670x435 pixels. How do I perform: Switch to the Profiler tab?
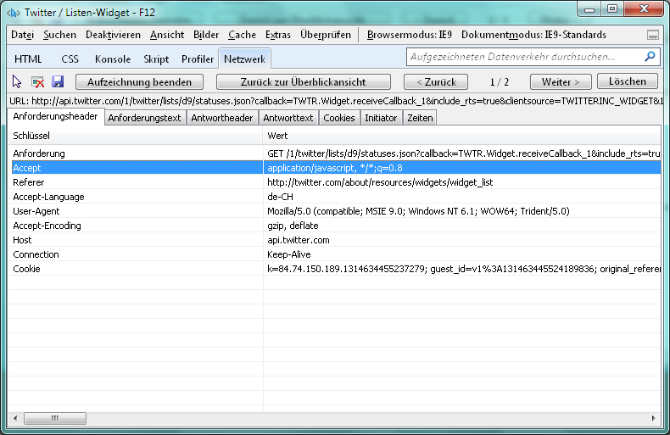pyautogui.click(x=198, y=59)
